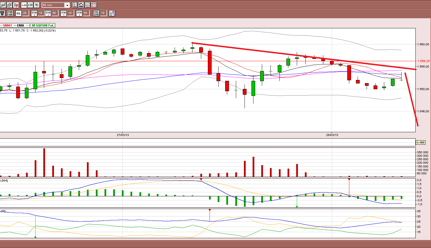Viewport: 431px width, 248px height.
Task: Open the color settings palette icon
Action: [81, 5]
